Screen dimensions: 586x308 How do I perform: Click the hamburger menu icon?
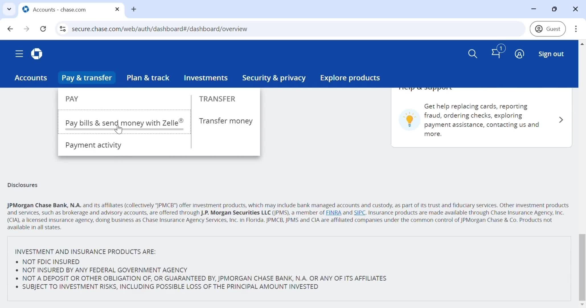coord(19,54)
